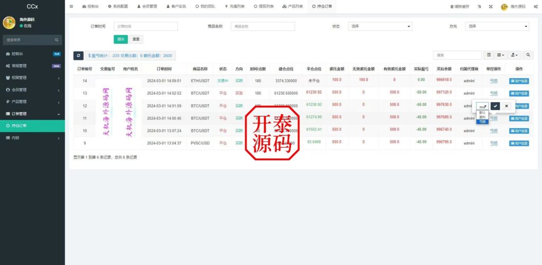Viewport: 542px width, 265px height.
Task: Choose 亏损 in the open dropdown list
Action: point(482,122)
